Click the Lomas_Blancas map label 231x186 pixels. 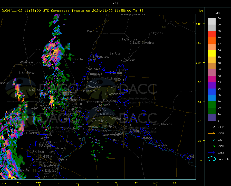coord(162,124)
